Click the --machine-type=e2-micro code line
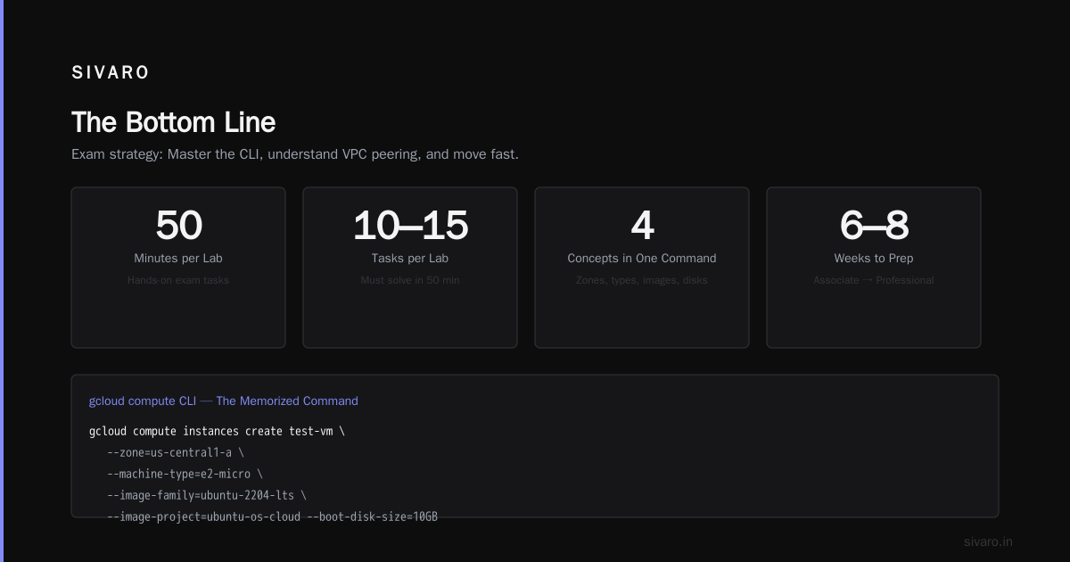The width and height of the screenshot is (1070, 562). [185, 474]
